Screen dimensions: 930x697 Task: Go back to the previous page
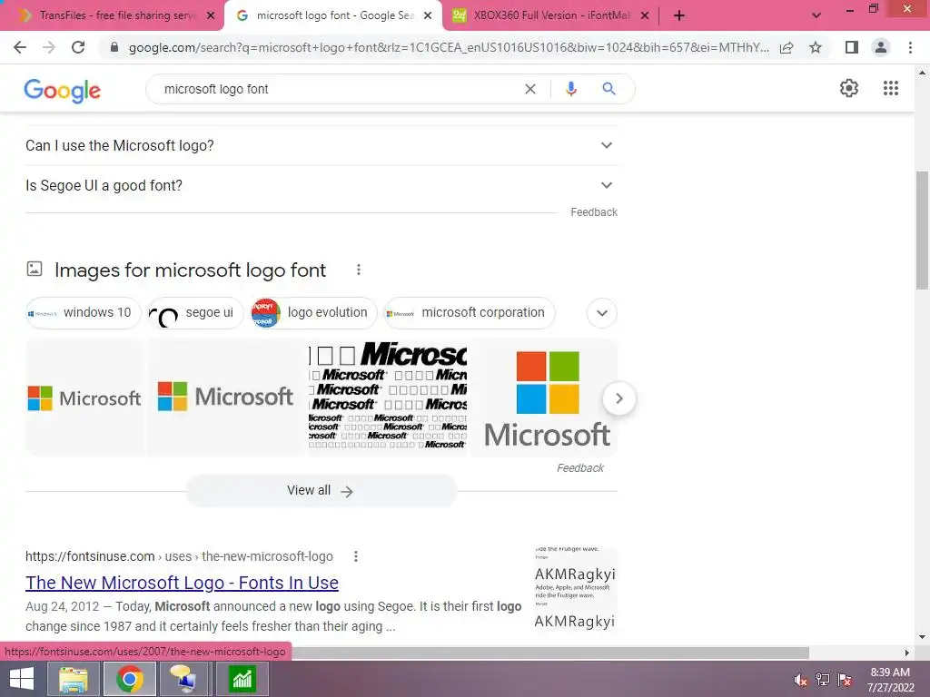point(20,47)
